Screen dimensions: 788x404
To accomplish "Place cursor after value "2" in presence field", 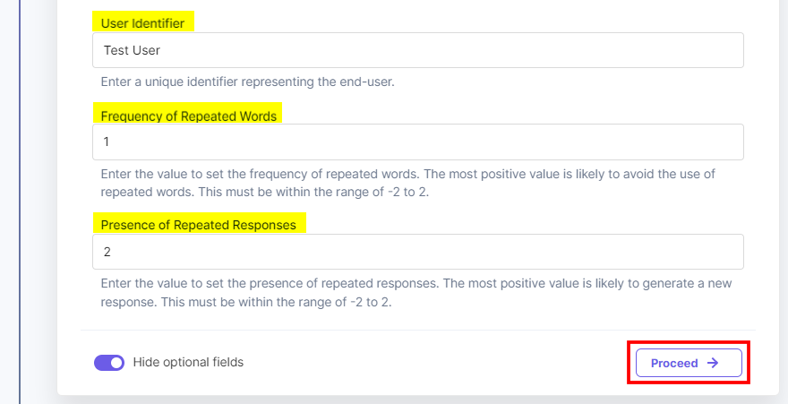I will coord(112,252).
